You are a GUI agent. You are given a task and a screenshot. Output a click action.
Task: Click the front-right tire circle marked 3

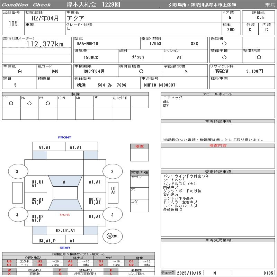click(112, 171)
